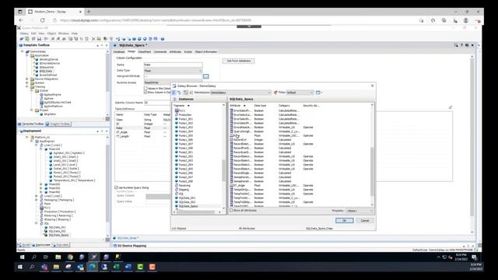Click the Save disk icon in IDE toolbar

coord(39,39)
